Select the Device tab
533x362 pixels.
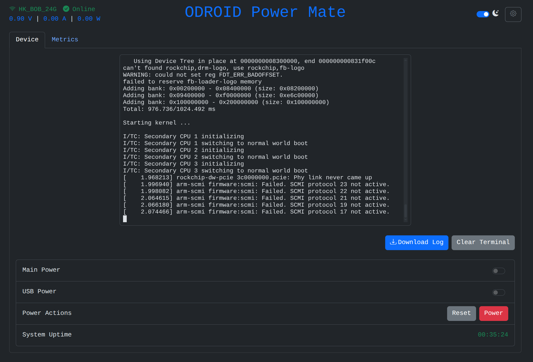27,39
